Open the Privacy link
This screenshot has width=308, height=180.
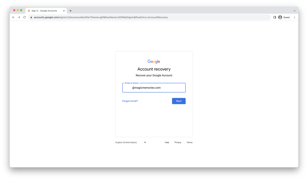[x=178, y=143]
